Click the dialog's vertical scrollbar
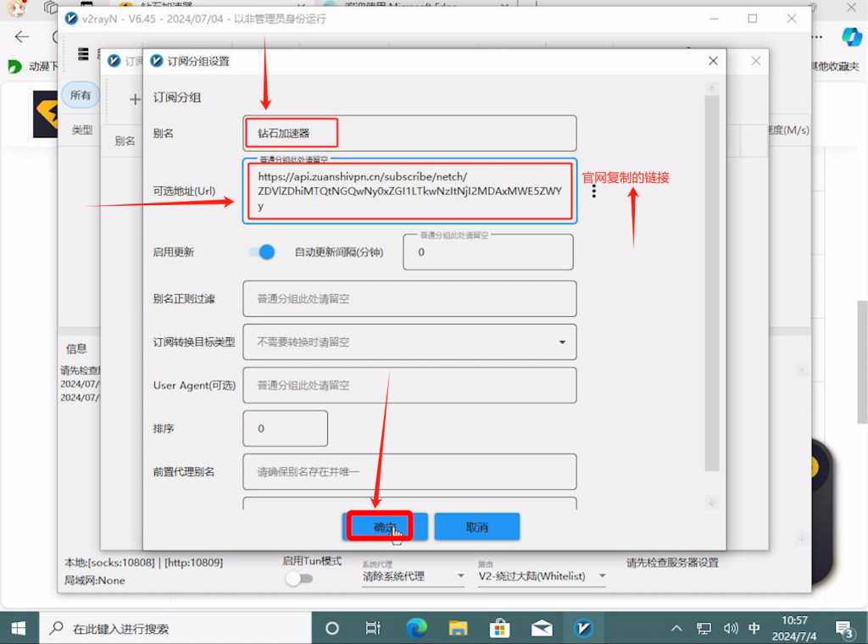This screenshot has height=644, width=868. 712,283
